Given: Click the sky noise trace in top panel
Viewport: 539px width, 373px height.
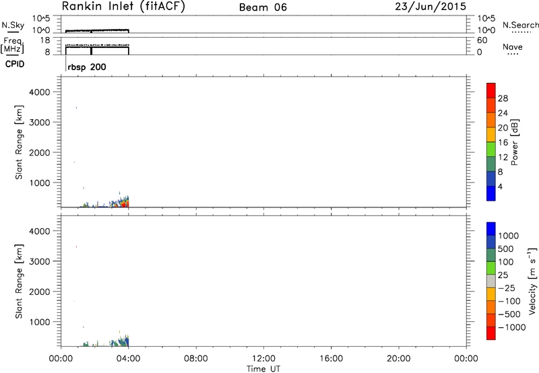Looking at the screenshot, I should [97, 30].
